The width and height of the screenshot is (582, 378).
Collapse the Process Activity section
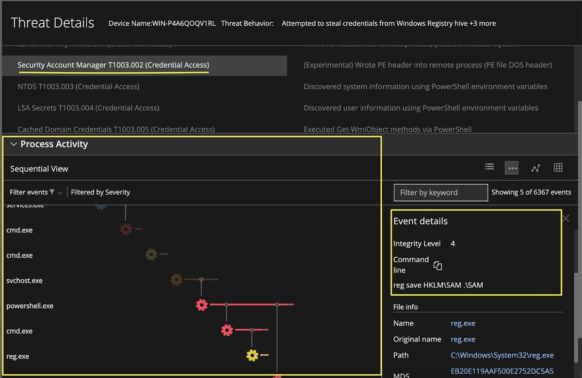[x=13, y=144]
